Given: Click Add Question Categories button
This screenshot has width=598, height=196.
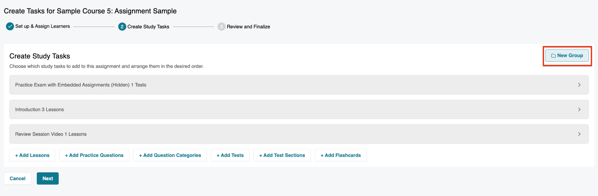Looking at the screenshot, I should (170, 155).
